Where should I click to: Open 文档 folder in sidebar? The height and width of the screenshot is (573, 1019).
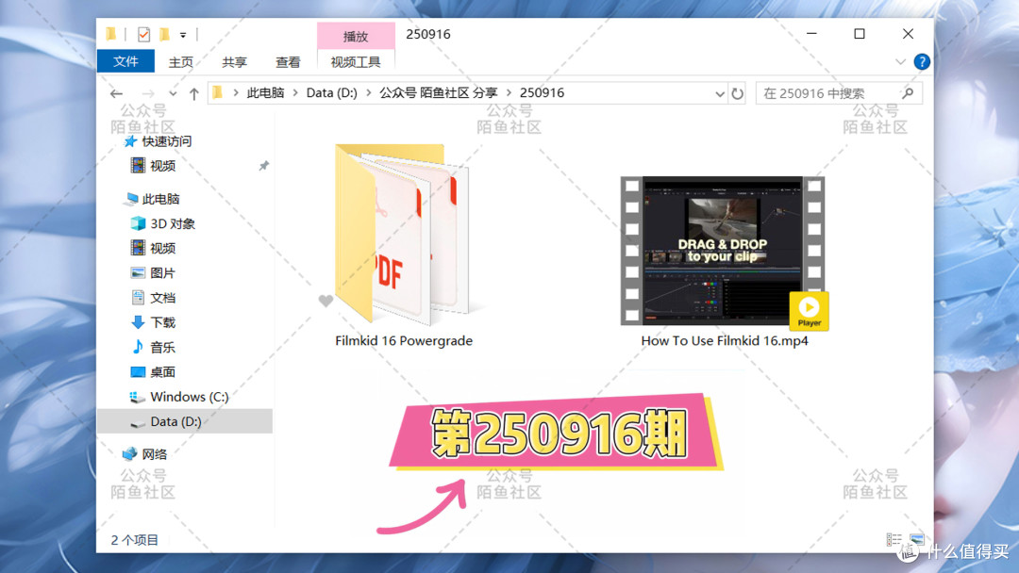(x=162, y=298)
